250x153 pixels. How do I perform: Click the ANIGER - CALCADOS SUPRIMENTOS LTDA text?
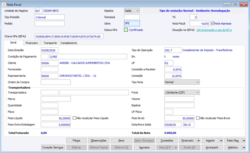coord(85,63)
